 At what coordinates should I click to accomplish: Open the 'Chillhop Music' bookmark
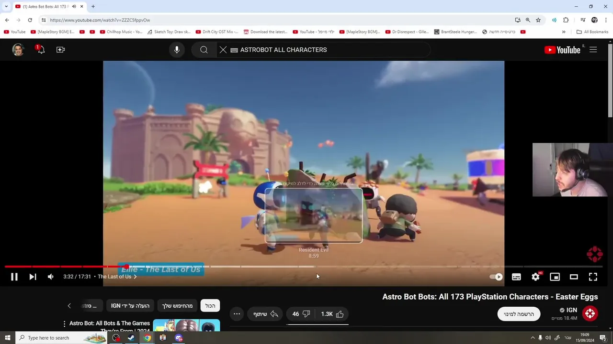[121, 32]
